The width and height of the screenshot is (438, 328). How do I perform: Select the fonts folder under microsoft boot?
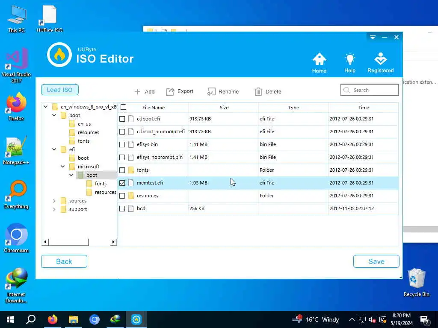[101, 184]
